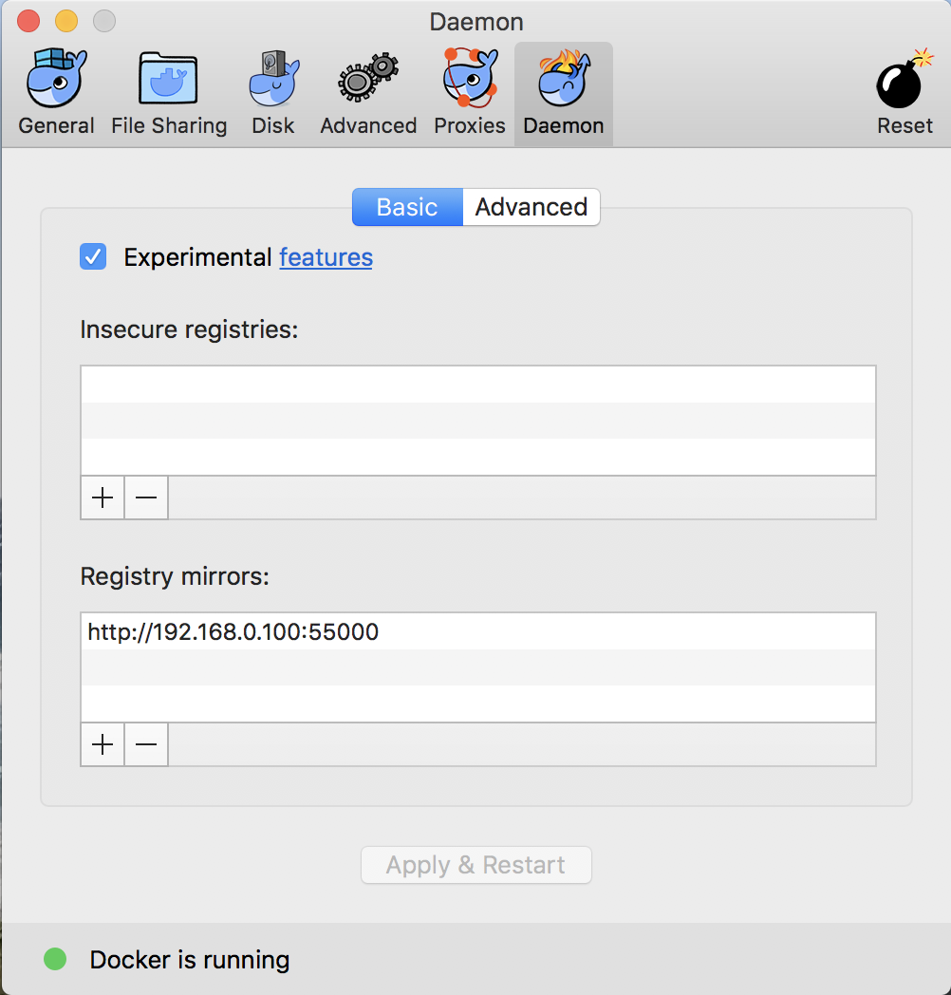Add a new registry mirror

point(103,744)
